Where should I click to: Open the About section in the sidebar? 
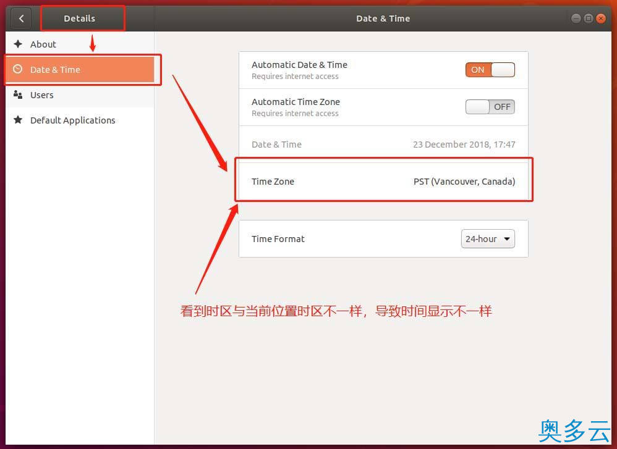pyautogui.click(x=43, y=44)
